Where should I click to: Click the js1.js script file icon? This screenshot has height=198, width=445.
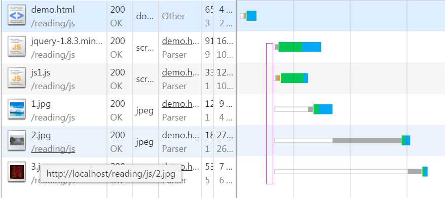coord(17,77)
